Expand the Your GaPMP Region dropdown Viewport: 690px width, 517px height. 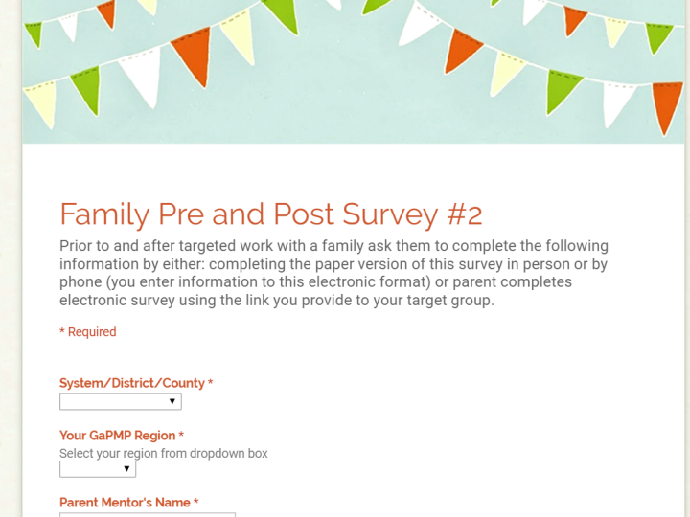(98, 469)
